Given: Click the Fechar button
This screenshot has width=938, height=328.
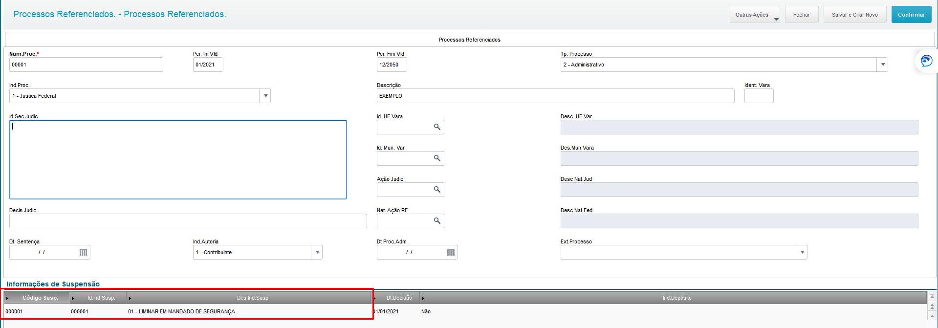Looking at the screenshot, I should click(x=802, y=15).
